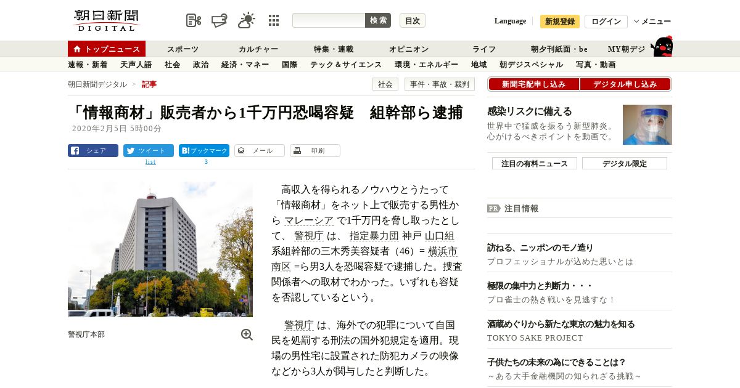
Task: Click the 社会 category tag beside breadcrumb
Action: point(385,84)
